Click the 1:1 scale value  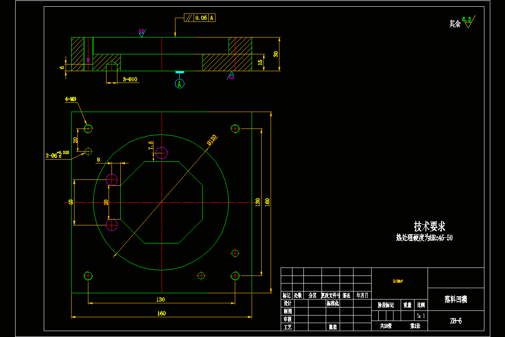[420, 315]
